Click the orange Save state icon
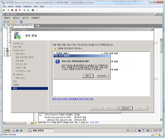The width and height of the screenshot is (165, 138). (20, 10)
